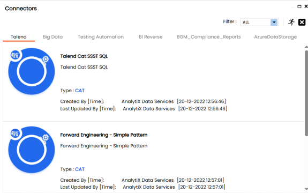Click the vertical scrollbar thumb
The width and height of the screenshot is (308, 193).
coord(306,93)
